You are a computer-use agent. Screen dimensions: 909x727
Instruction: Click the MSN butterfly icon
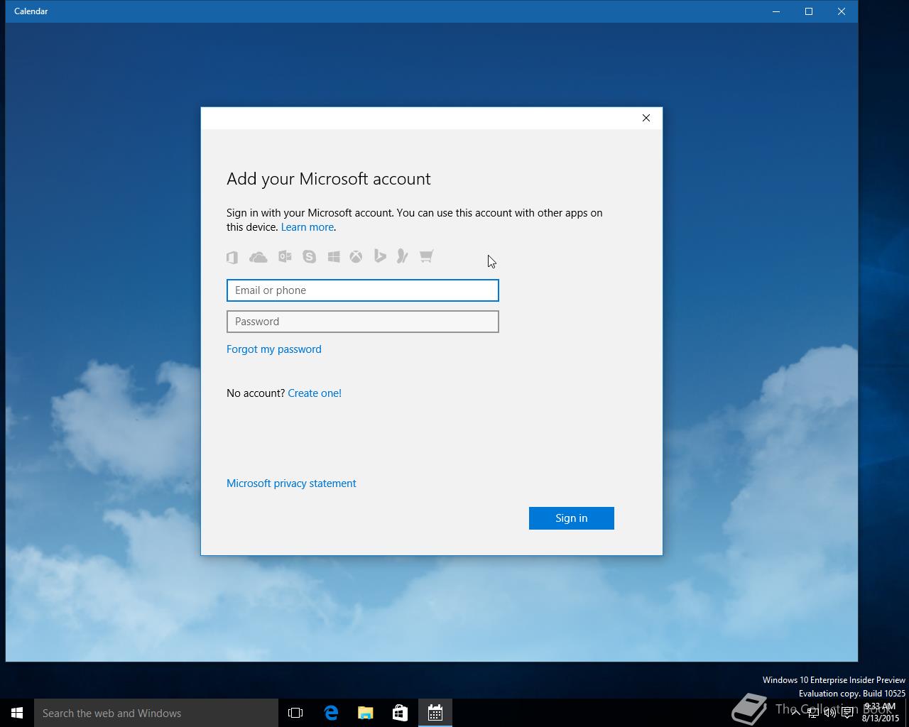point(402,256)
